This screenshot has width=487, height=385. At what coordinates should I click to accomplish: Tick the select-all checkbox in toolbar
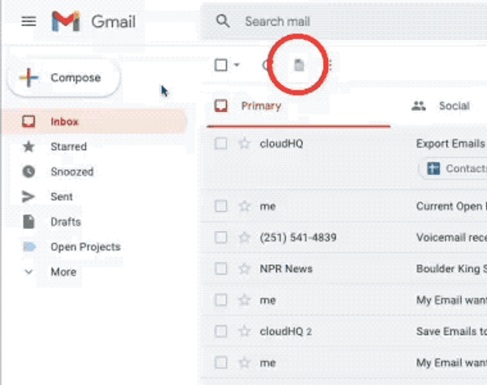click(x=221, y=66)
